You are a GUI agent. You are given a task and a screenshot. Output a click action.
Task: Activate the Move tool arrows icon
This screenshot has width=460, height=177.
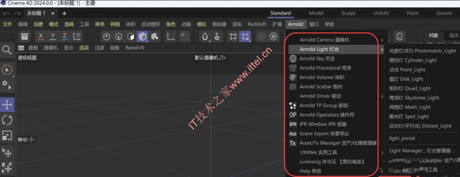7,105
